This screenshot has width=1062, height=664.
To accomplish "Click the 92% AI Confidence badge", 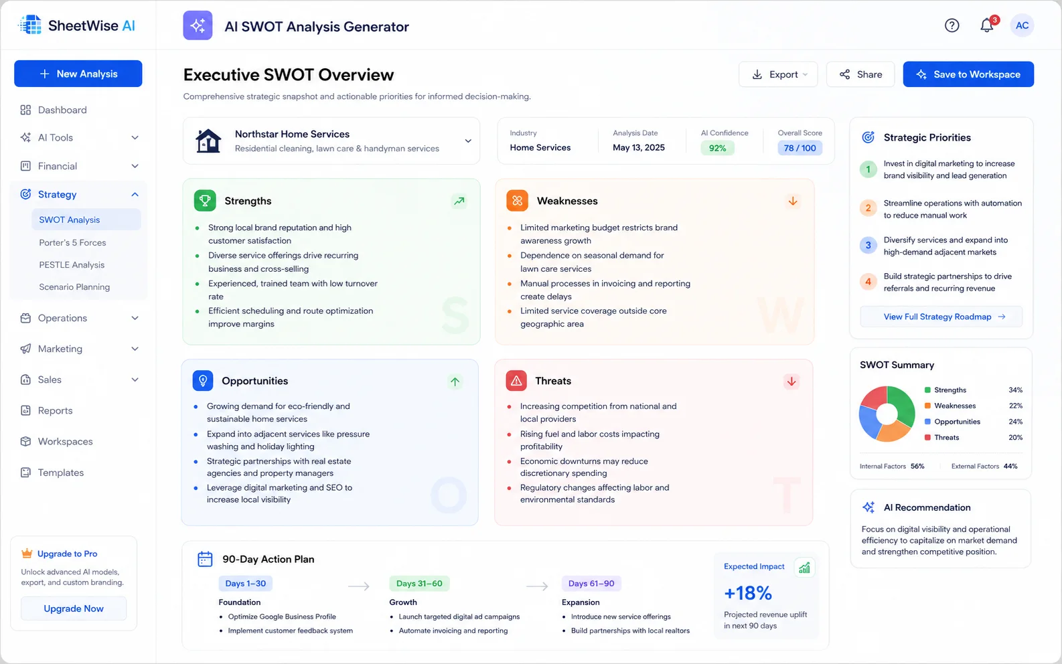I will pyautogui.click(x=717, y=148).
